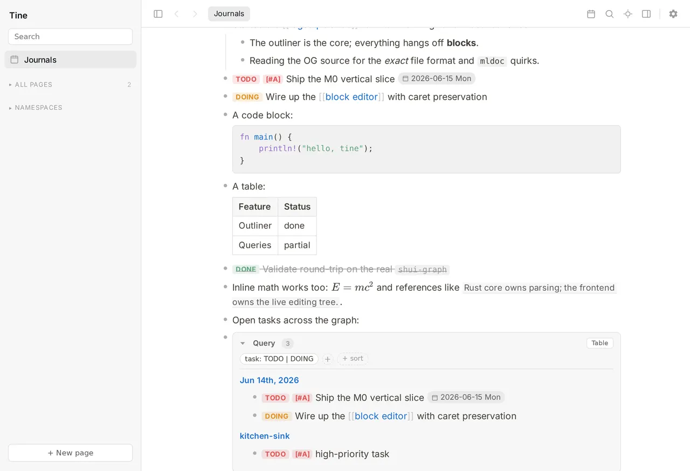Click bullet of Reading the OG source
Viewport: 690px width, 471px height.
(x=243, y=60)
